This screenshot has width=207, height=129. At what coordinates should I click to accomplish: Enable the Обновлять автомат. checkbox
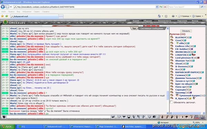[171, 102]
